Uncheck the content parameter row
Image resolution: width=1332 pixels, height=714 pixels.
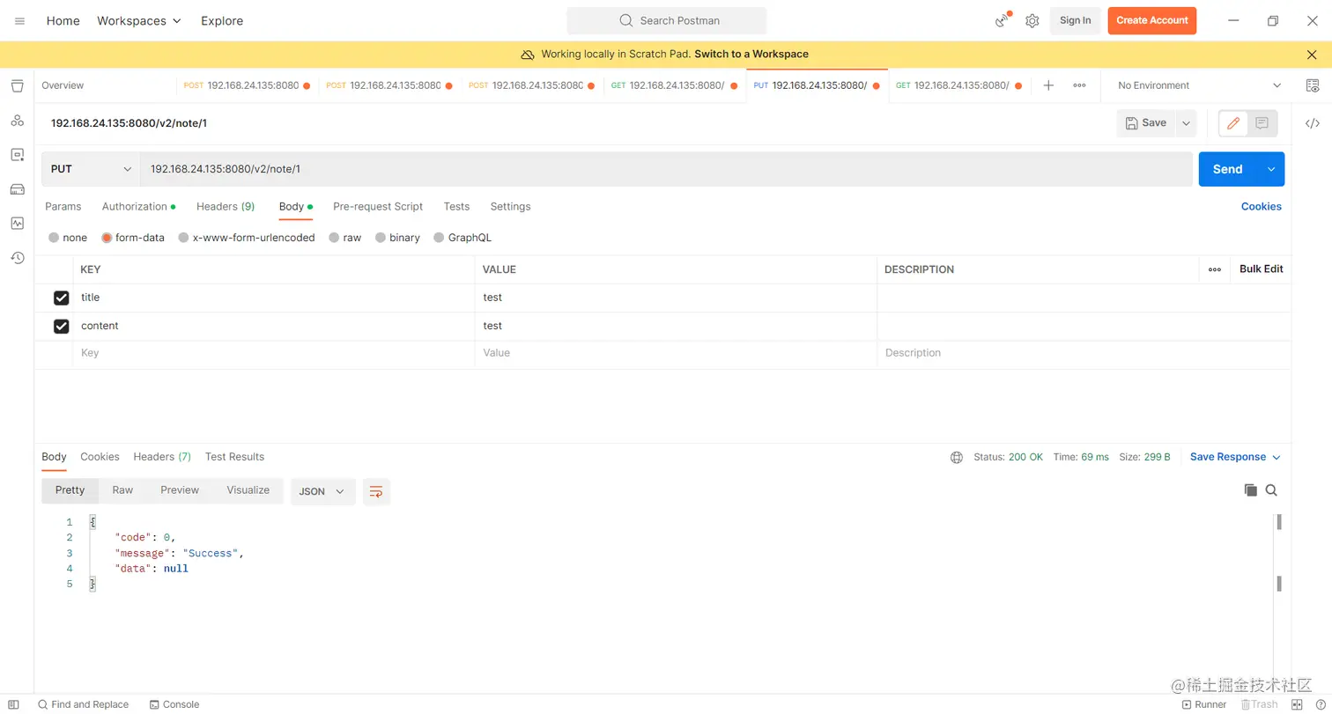(62, 327)
